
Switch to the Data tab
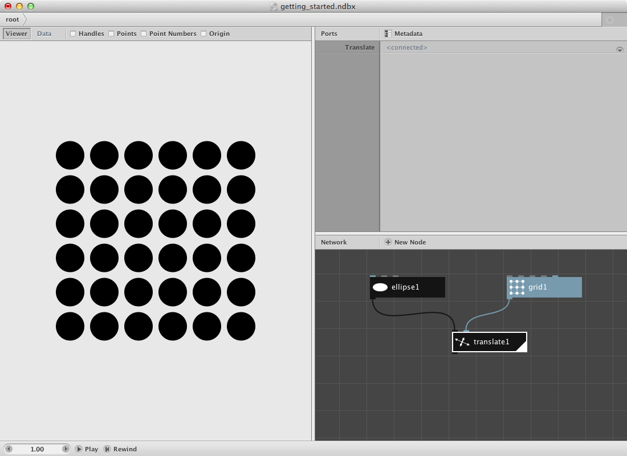coord(44,33)
